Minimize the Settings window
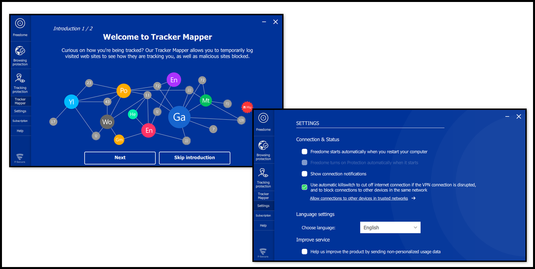This screenshot has width=535, height=269. [507, 117]
